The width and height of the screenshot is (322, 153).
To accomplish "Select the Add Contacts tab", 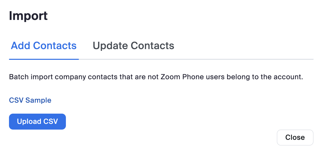I will 44,46.
